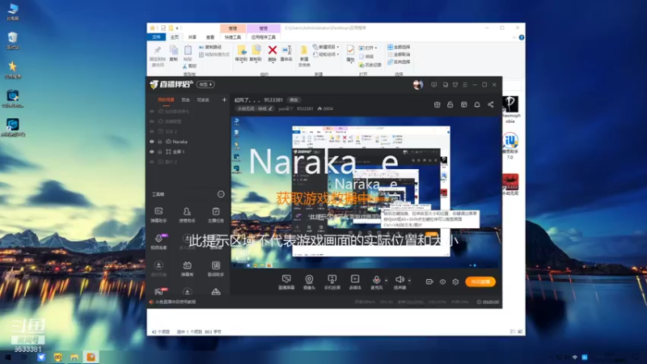Click 全部选择 in Explorer ribbon
Image resolution: width=647 pixels, height=364 pixels.
coord(399,47)
